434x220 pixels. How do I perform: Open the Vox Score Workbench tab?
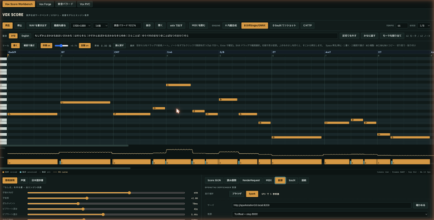19,4
